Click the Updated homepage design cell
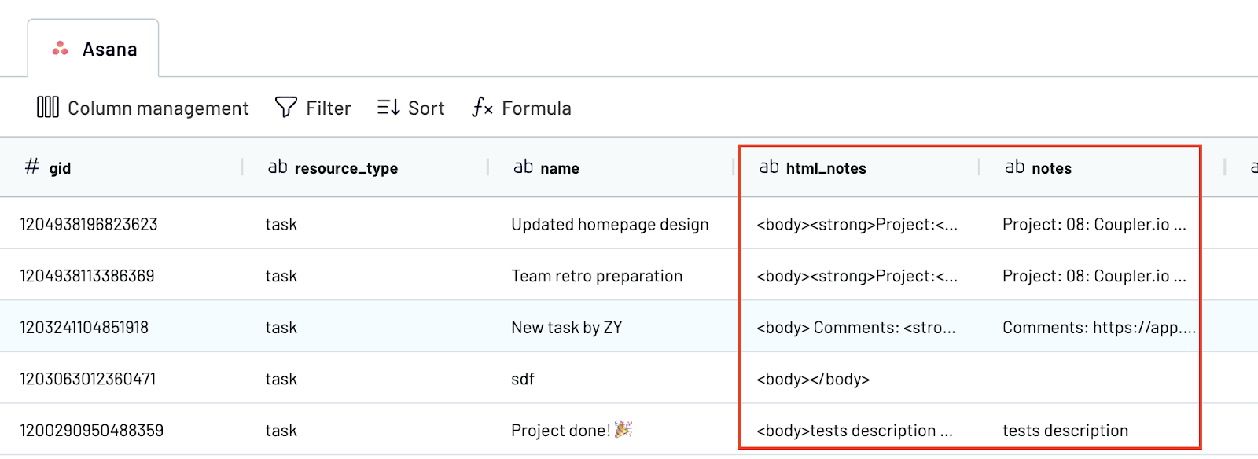Viewport: 1258px width, 459px height. click(x=609, y=224)
